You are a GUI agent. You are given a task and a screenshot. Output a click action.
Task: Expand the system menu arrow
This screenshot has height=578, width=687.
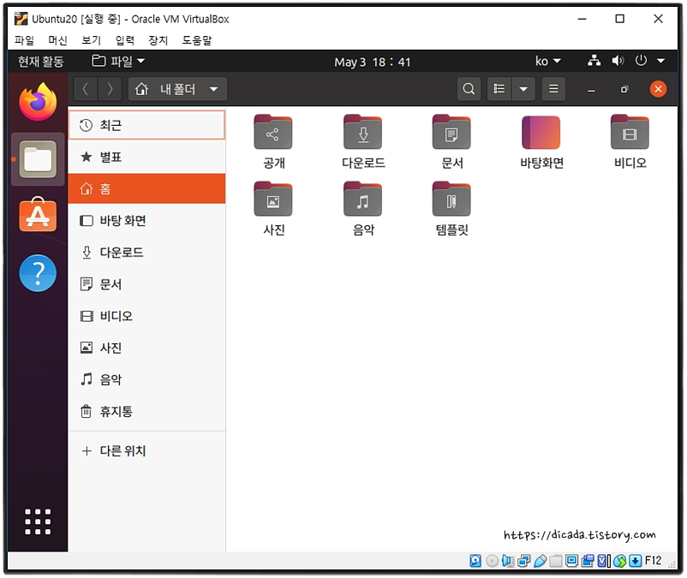660,61
